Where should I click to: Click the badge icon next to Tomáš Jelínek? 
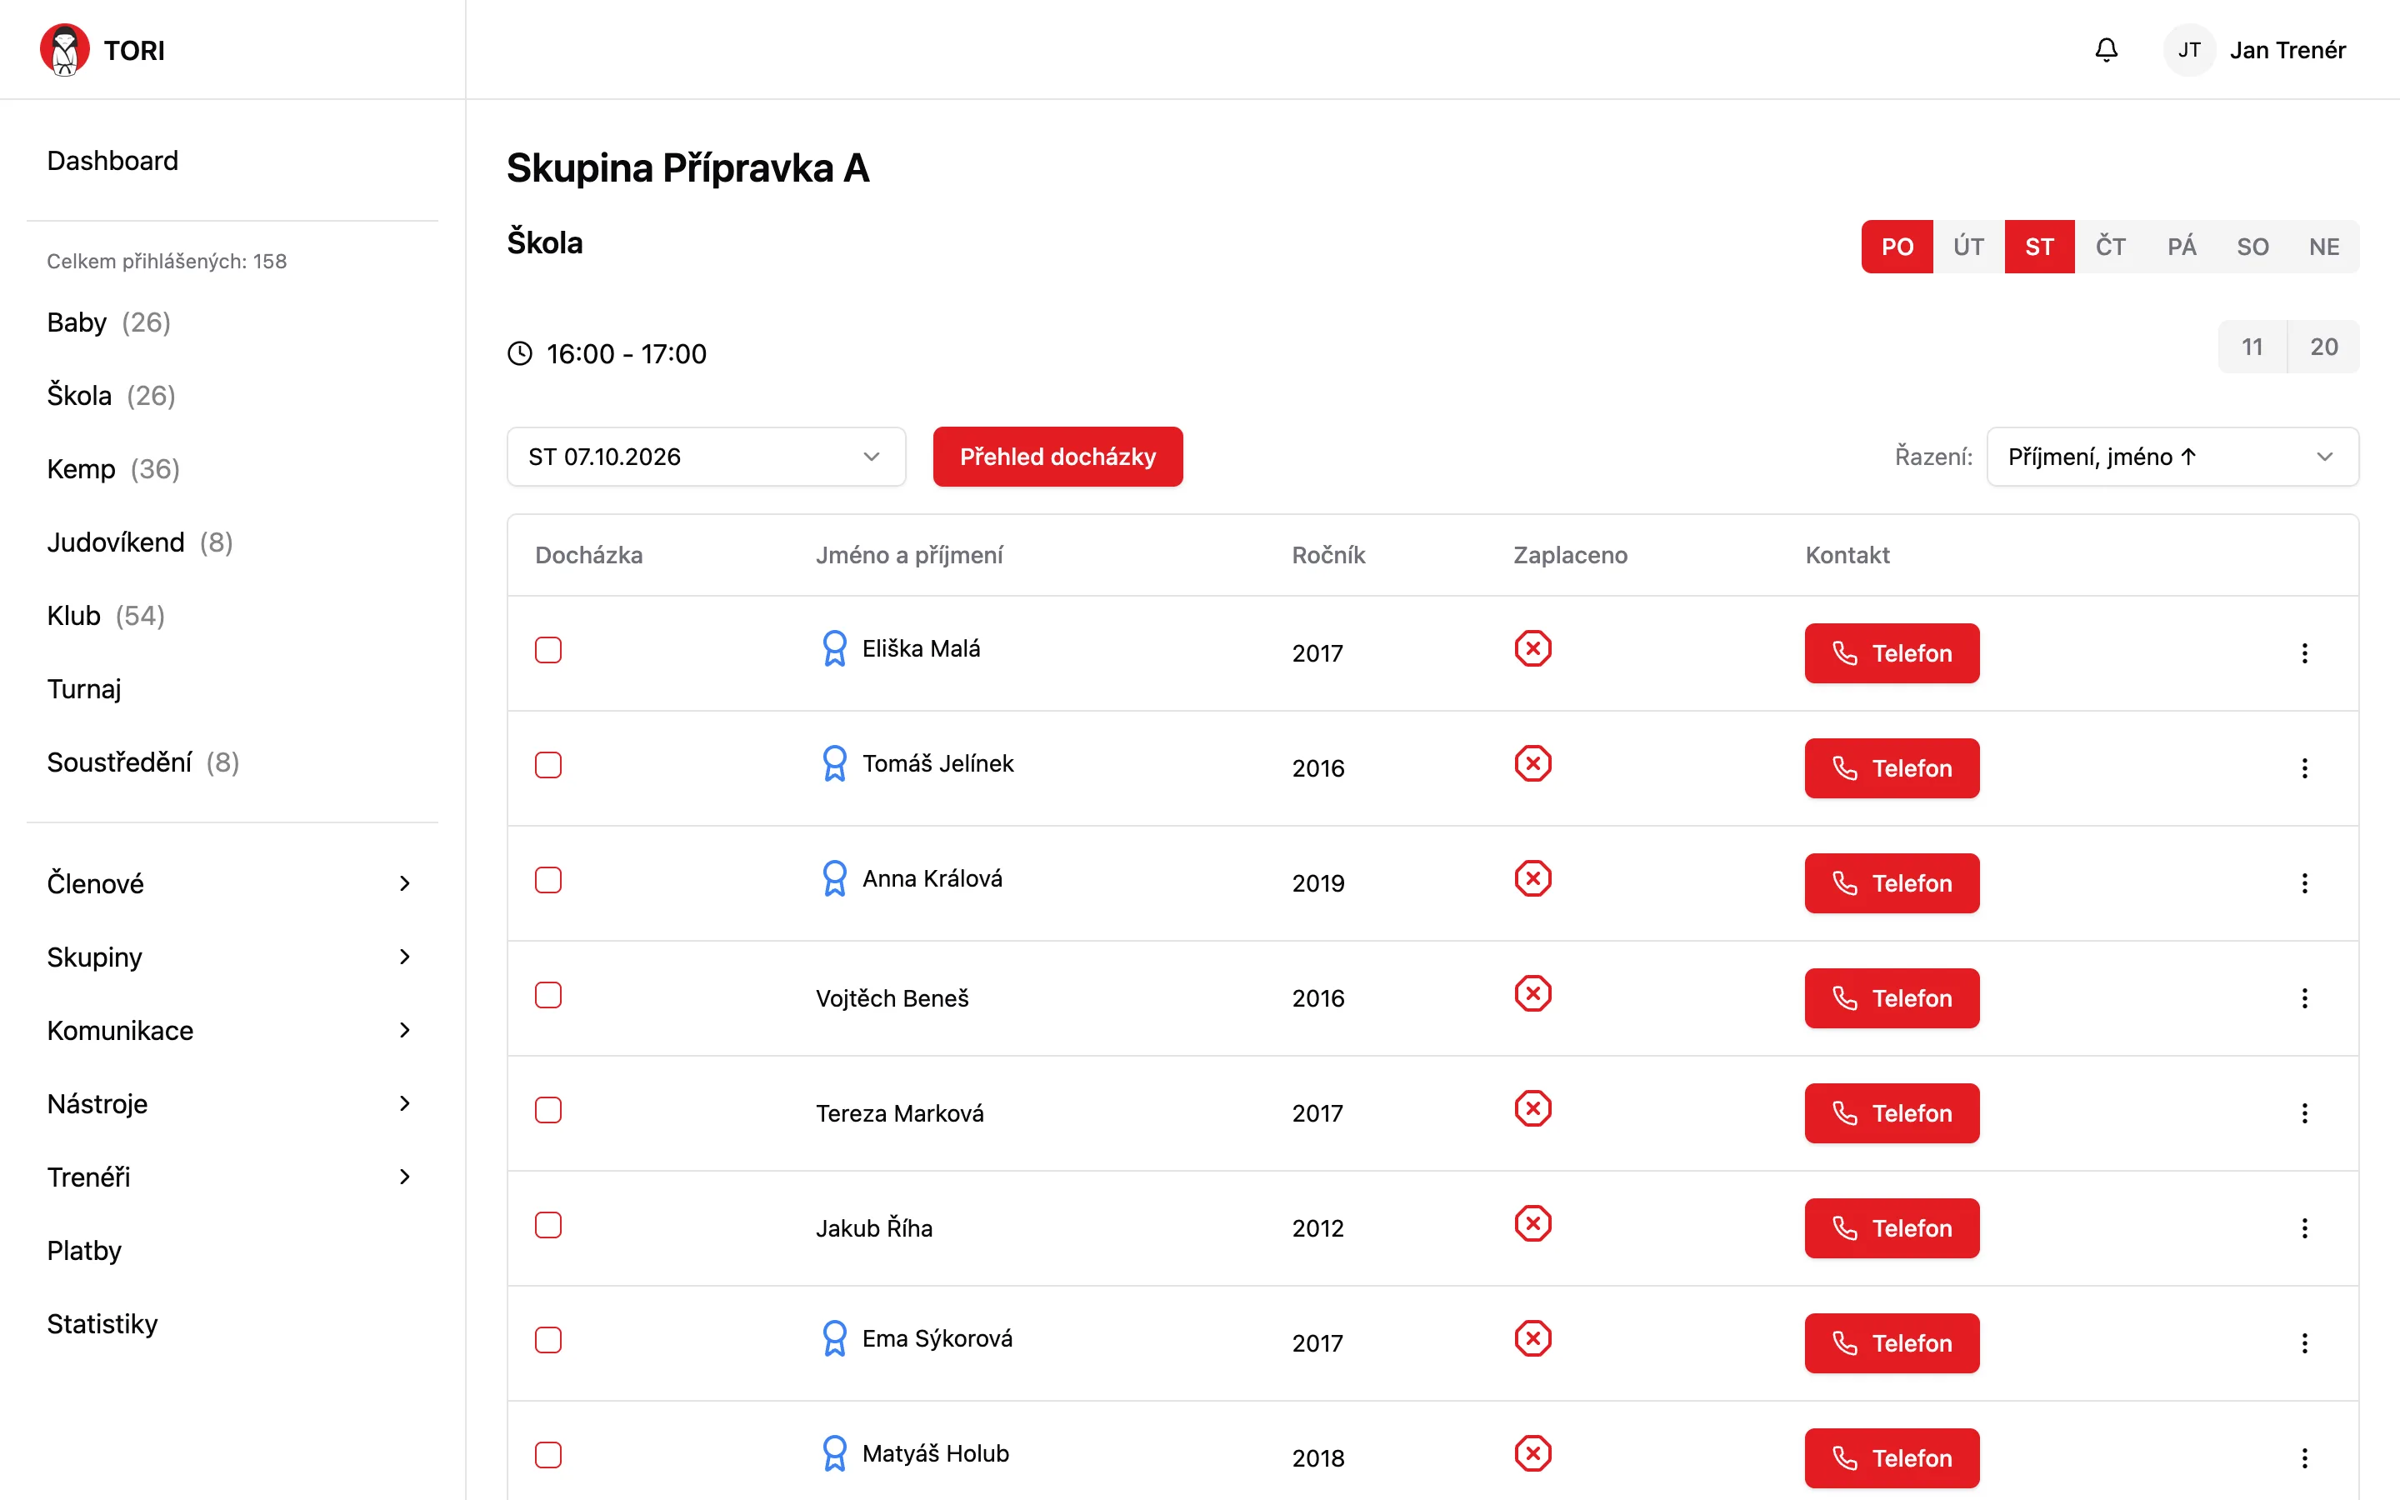(834, 764)
